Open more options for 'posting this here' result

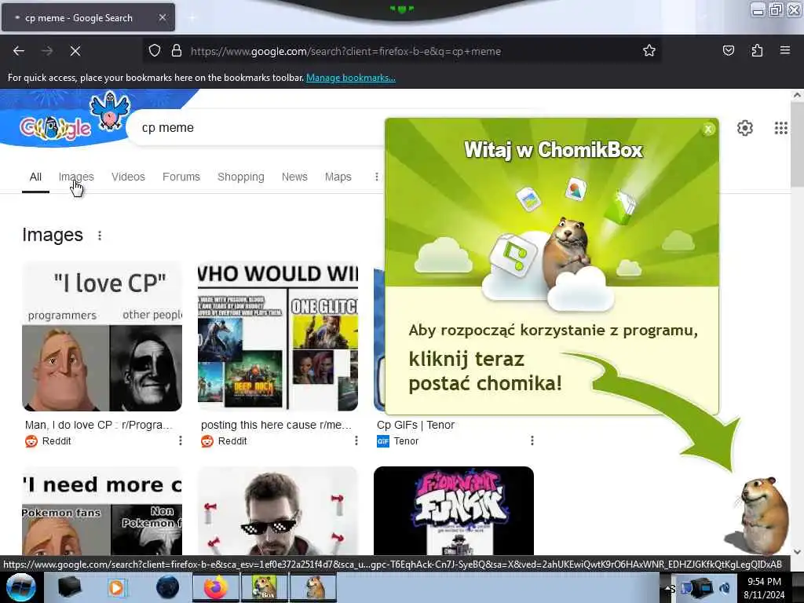pos(356,441)
